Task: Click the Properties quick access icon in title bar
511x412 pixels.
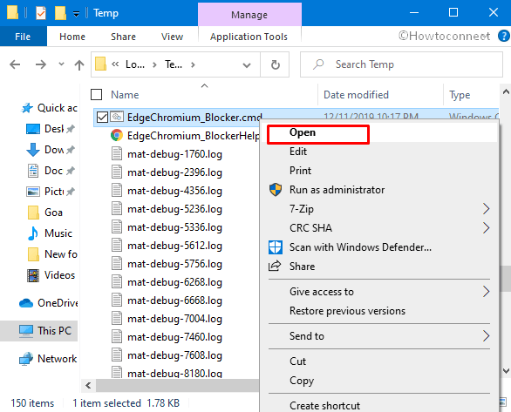Action: (41, 13)
